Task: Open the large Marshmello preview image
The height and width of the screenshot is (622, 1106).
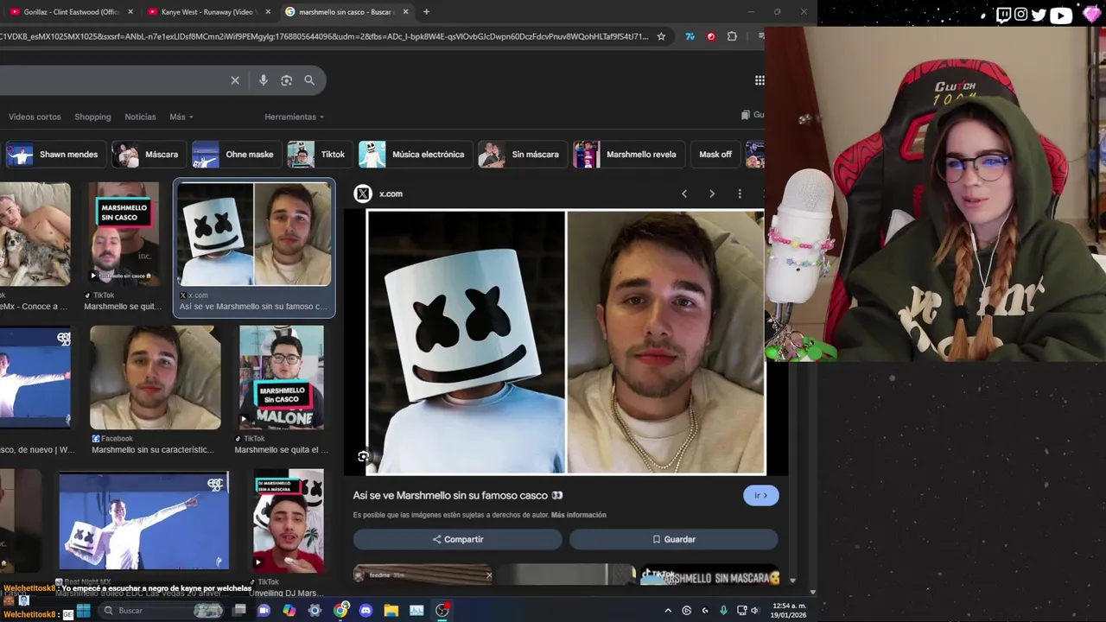Action: [x=566, y=342]
